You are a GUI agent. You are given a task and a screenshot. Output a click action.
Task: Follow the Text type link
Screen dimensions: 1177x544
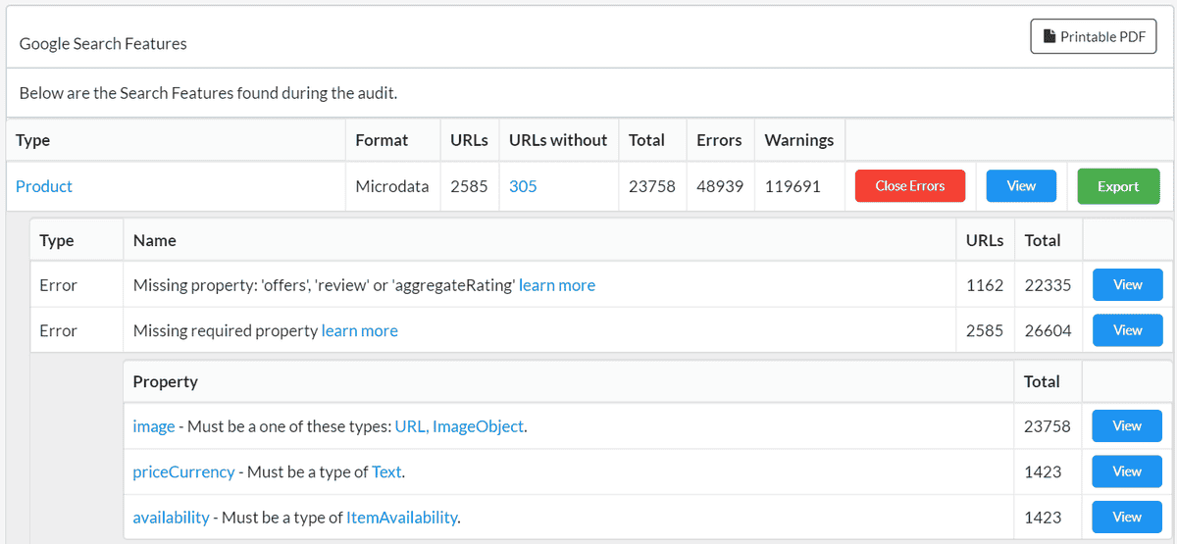tap(386, 471)
